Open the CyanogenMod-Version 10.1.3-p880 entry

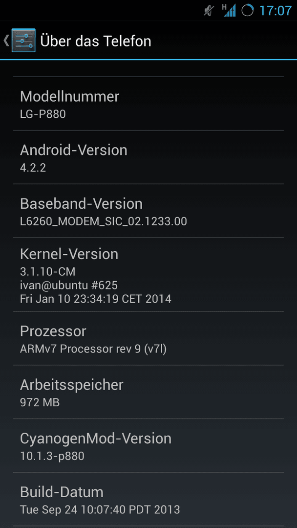[148, 445]
